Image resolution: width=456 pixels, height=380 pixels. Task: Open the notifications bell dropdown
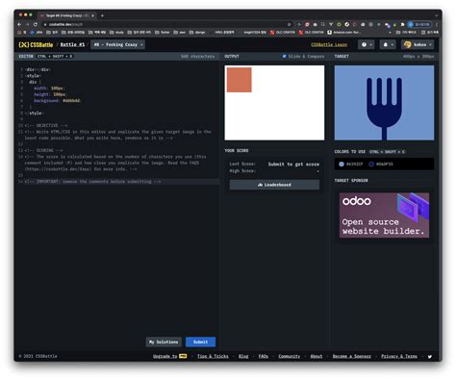click(x=388, y=44)
